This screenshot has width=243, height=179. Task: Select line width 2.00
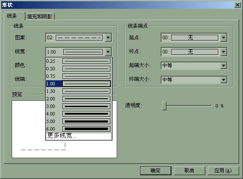coord(78,99)
